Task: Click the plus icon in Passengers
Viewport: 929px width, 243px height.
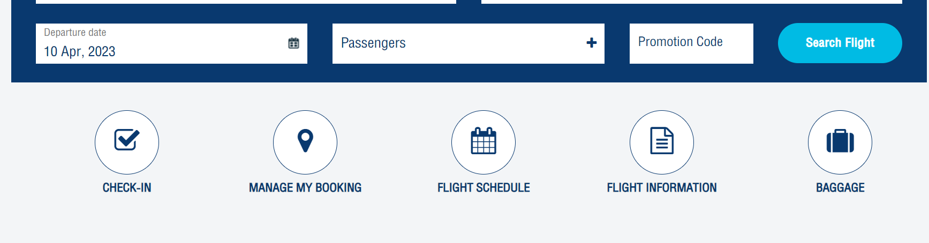Action: 592,43
